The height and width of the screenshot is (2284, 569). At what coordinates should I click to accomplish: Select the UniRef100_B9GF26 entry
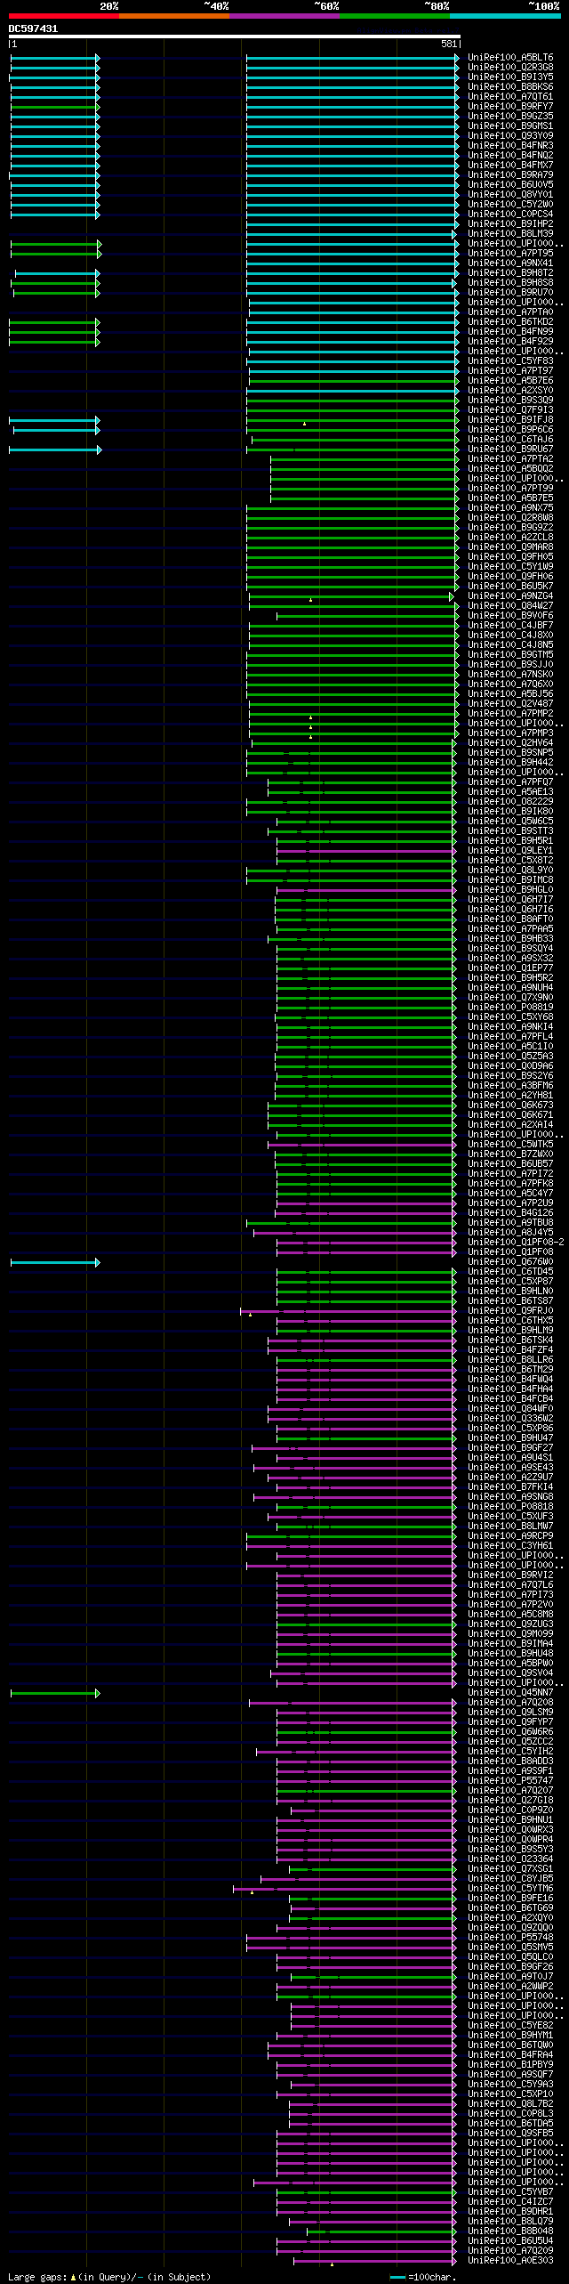[x=510, y=1967]
